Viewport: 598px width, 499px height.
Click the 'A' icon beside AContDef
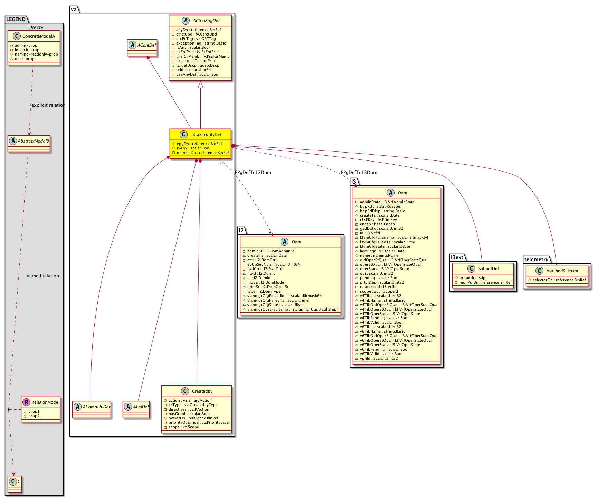click(x=133, y=45)
